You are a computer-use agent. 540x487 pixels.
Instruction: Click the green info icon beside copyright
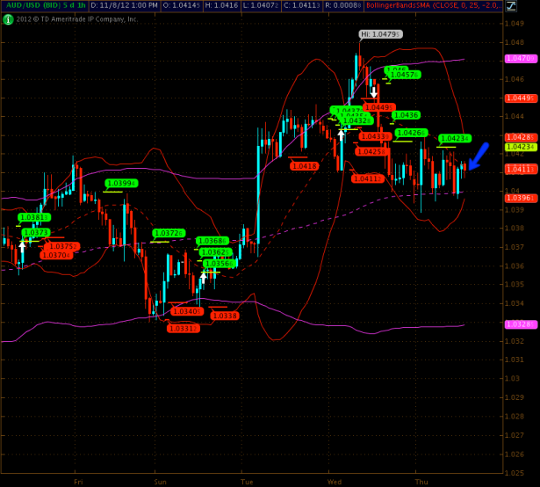[8, 18]
